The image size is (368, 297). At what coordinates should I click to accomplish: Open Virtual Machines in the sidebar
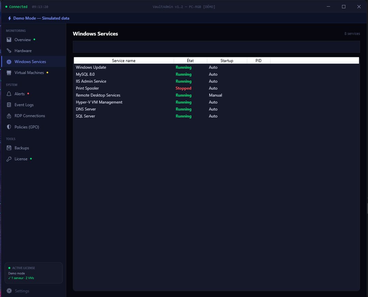click(x=34, y=73)
